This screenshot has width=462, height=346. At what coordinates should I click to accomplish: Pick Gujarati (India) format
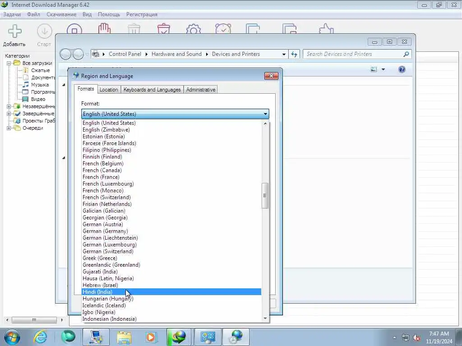click(x=171, y=272)
